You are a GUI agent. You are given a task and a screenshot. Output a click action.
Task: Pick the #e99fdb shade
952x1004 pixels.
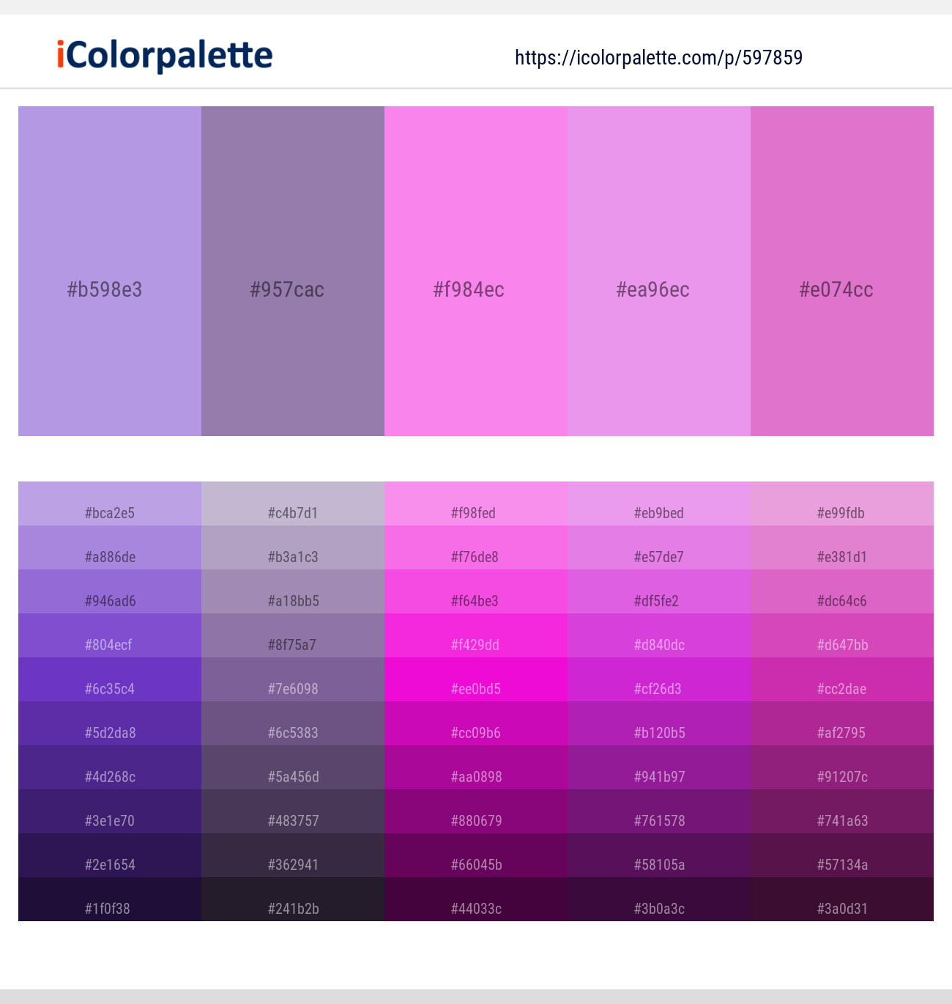842,503
